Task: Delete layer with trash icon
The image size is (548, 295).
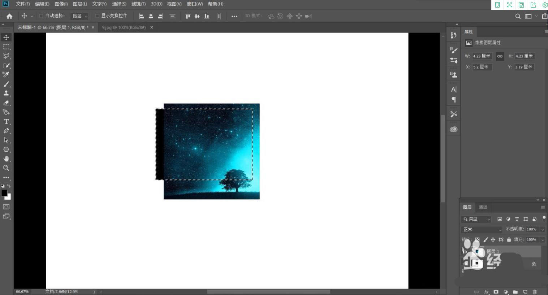Action: point(535,292)
